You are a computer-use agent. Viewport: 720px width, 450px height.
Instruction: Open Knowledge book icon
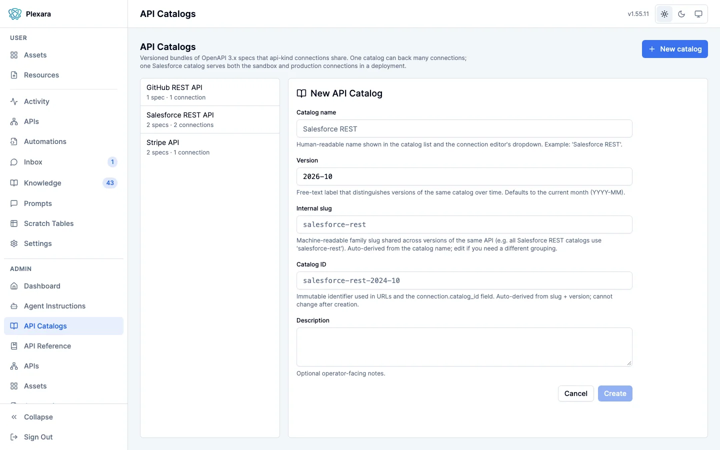[14, 183]
